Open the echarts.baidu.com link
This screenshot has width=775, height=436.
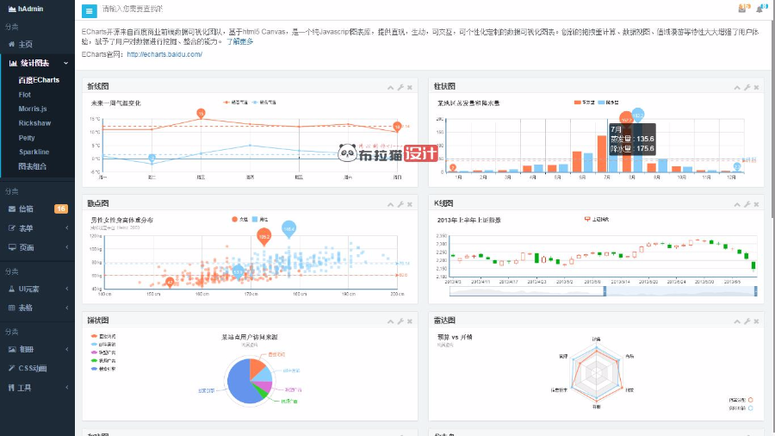tap(164, 54)
